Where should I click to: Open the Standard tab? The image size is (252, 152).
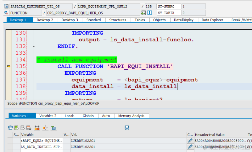point(93,20)
